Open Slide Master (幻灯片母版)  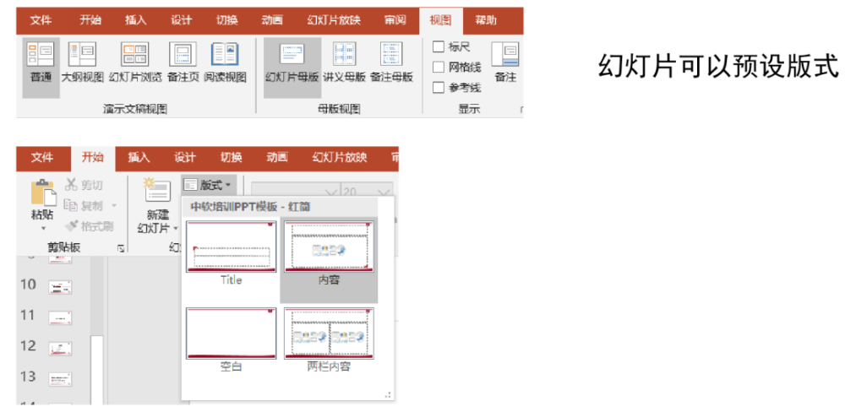click(292, 63)
